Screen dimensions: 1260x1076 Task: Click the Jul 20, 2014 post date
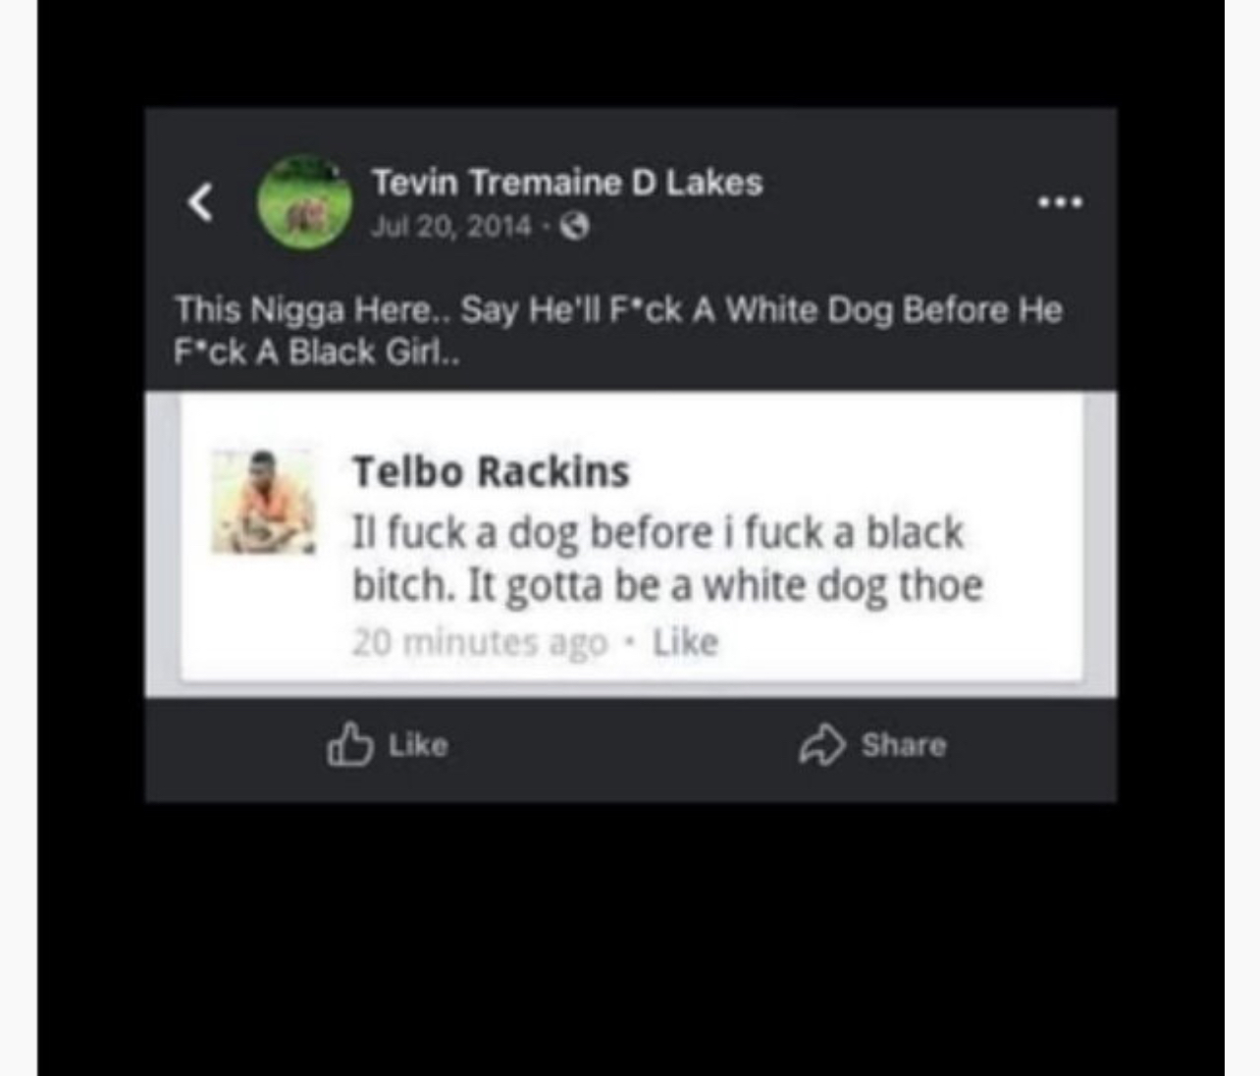coord(451,227)
